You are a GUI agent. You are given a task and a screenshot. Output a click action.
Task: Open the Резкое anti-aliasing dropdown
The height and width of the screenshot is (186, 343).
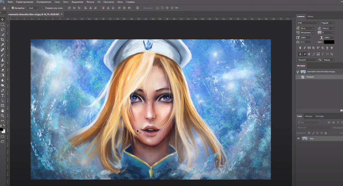(x=329, y=60)
